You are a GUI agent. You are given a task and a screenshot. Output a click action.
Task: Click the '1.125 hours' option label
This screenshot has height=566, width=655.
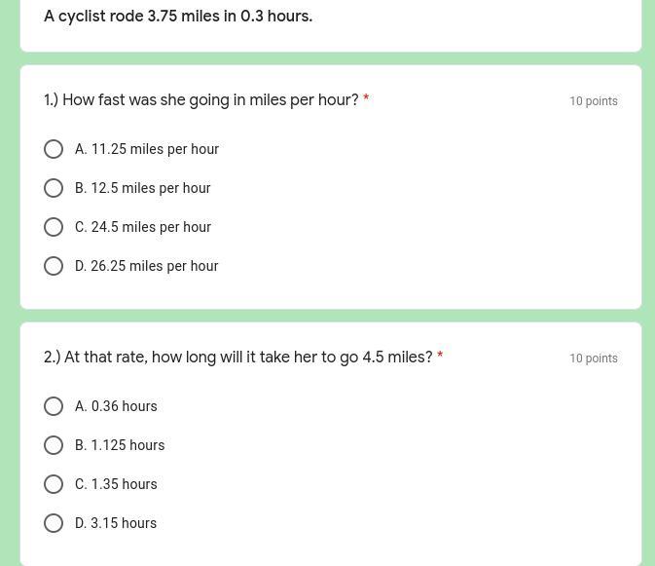point(127,445)
